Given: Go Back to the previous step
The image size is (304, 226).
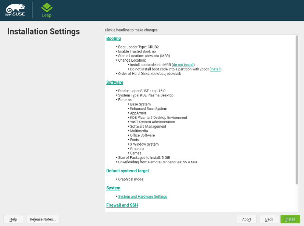Looking at the screenshot, I should click(x=269, y=219).
